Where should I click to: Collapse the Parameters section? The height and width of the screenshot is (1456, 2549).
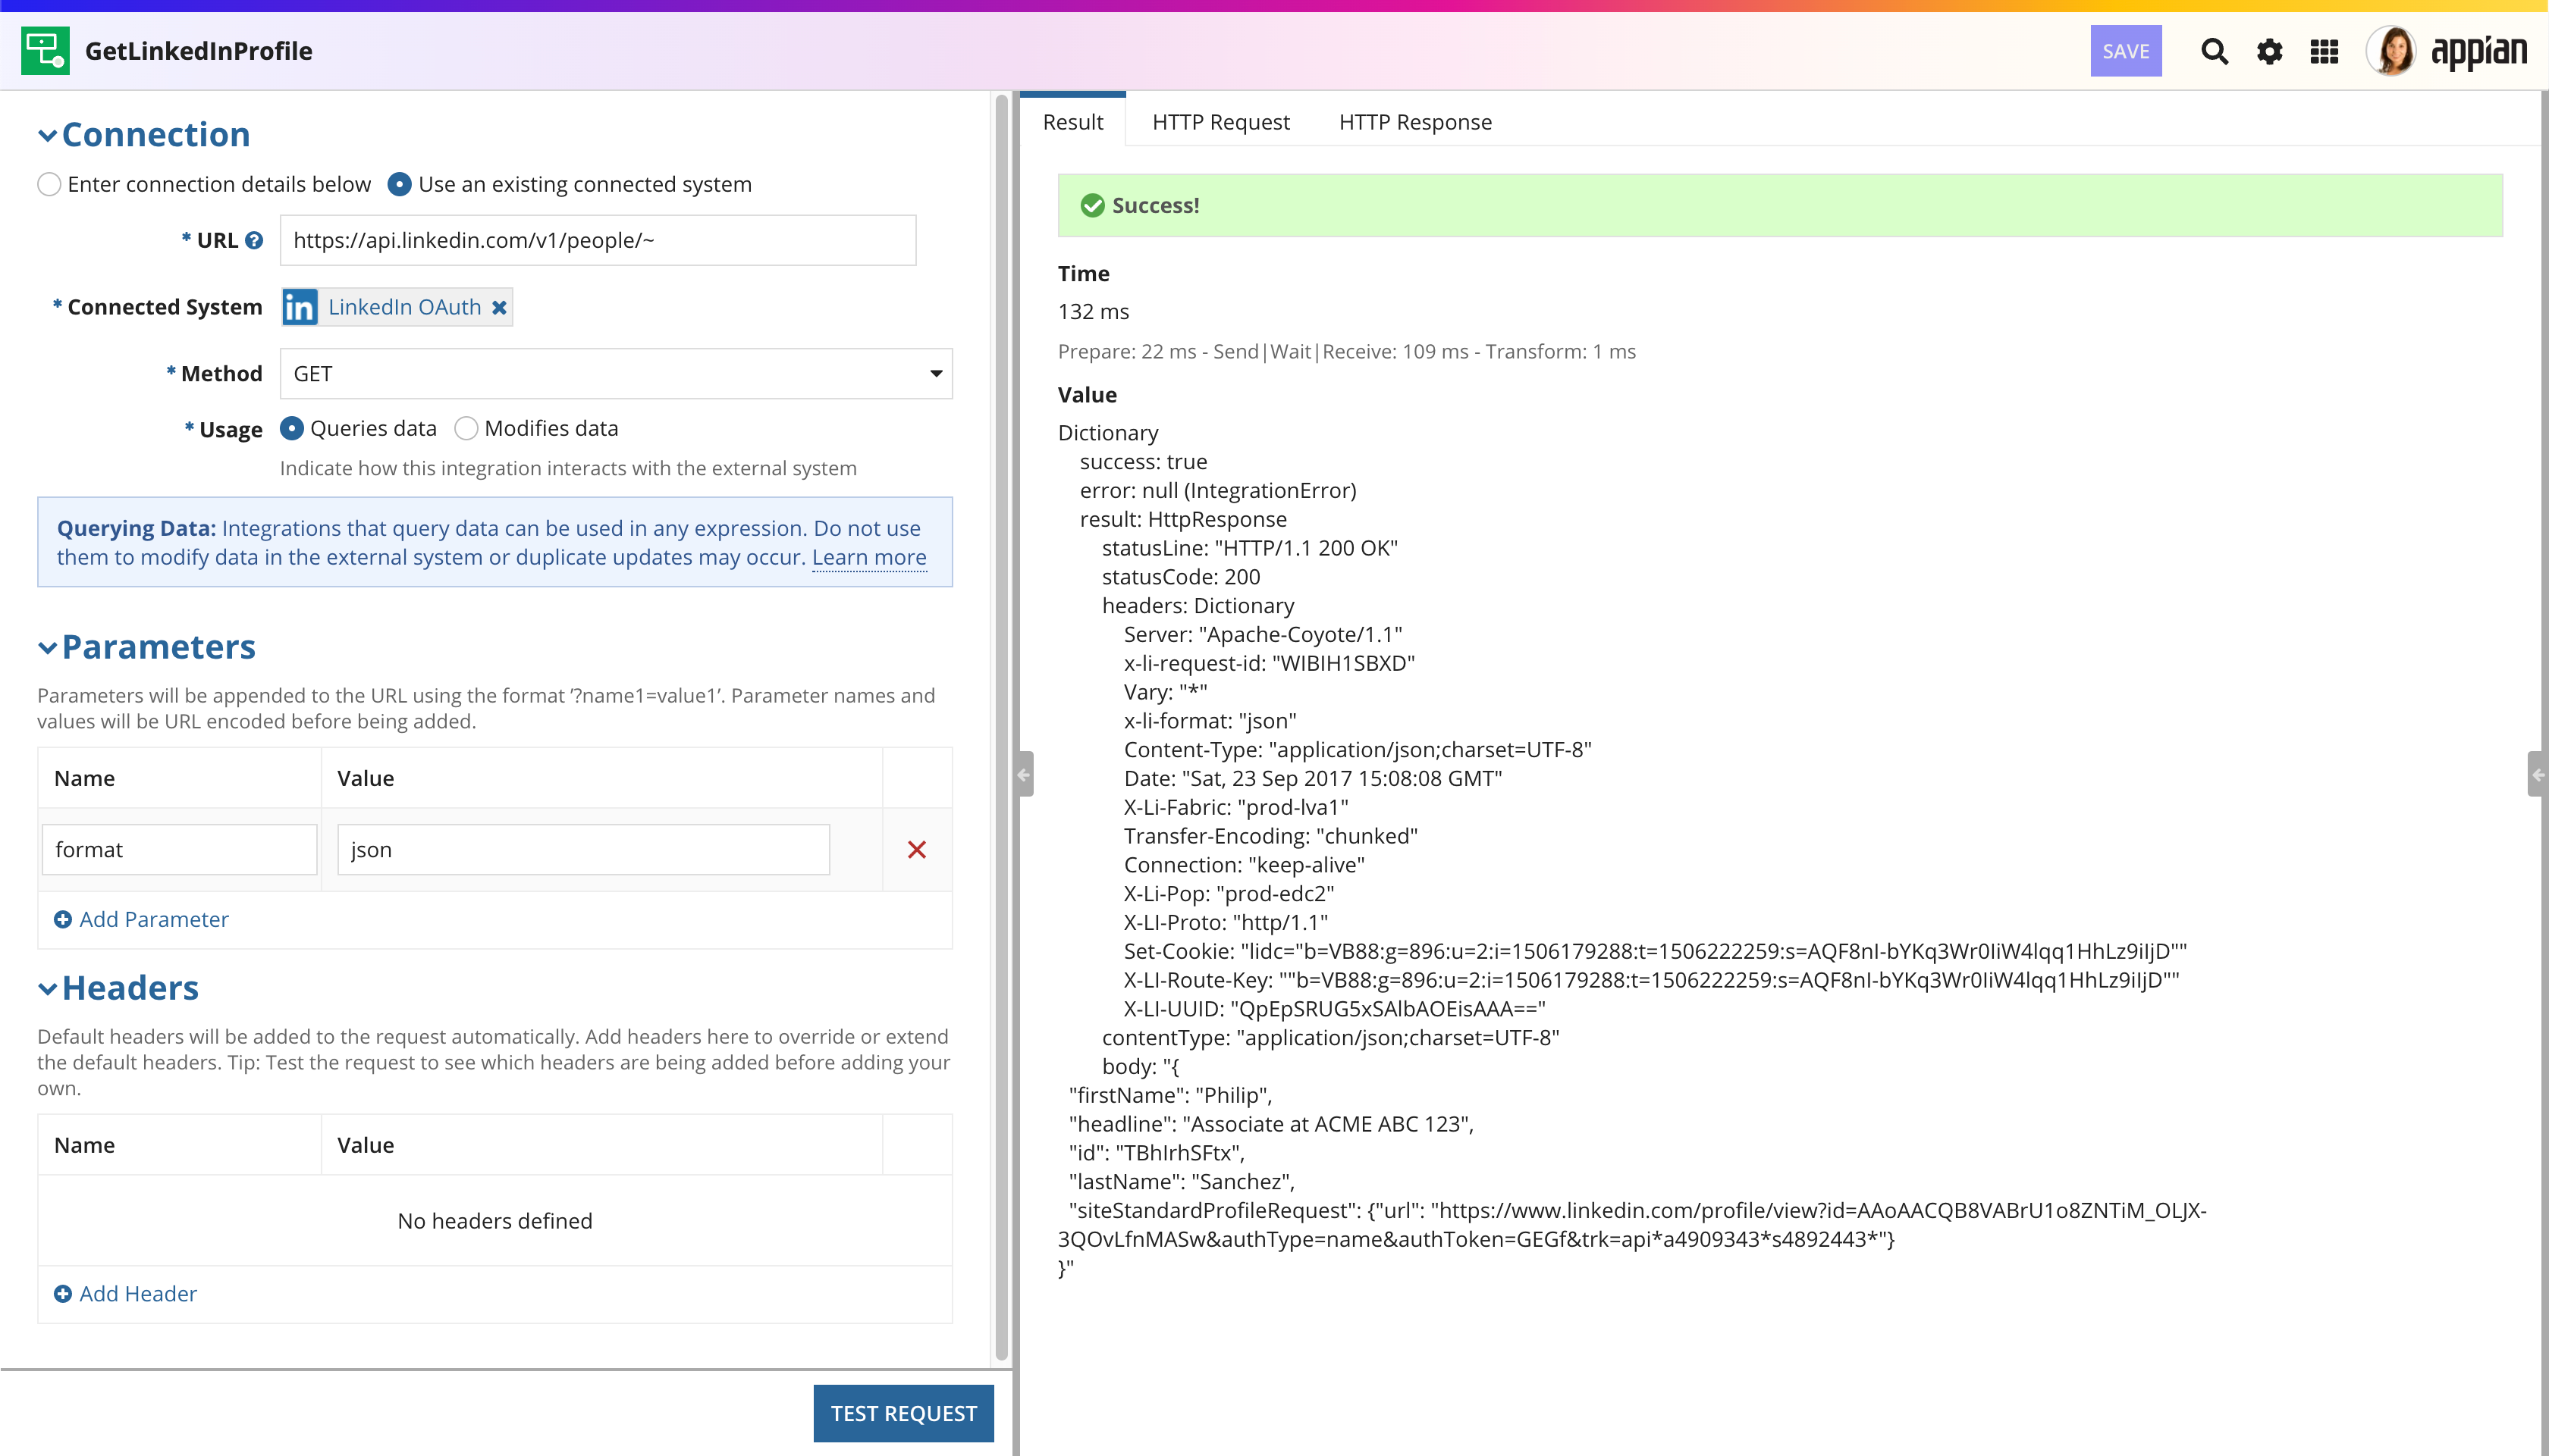pyautogui.click(x=47, y=648)
